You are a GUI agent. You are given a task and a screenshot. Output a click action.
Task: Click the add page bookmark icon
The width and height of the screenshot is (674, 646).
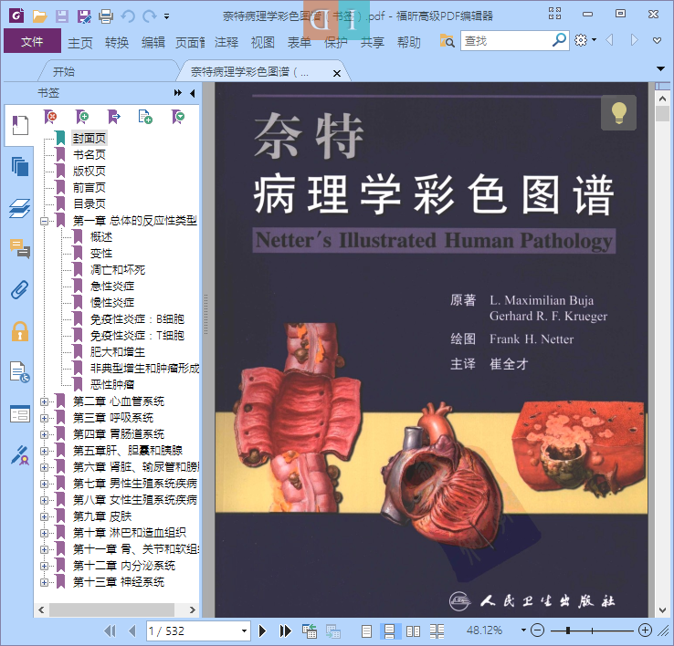coord(145,117)
